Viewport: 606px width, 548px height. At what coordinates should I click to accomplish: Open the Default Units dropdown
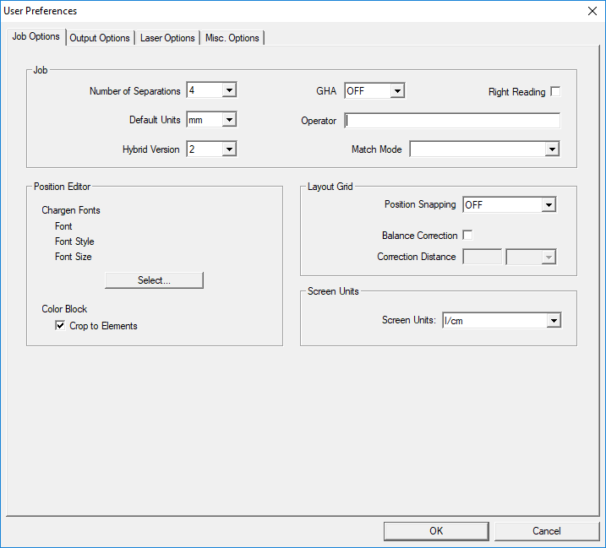point(228,120)
